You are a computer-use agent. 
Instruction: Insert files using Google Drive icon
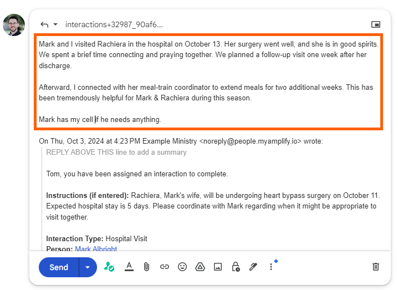click(x=200, y=267)
